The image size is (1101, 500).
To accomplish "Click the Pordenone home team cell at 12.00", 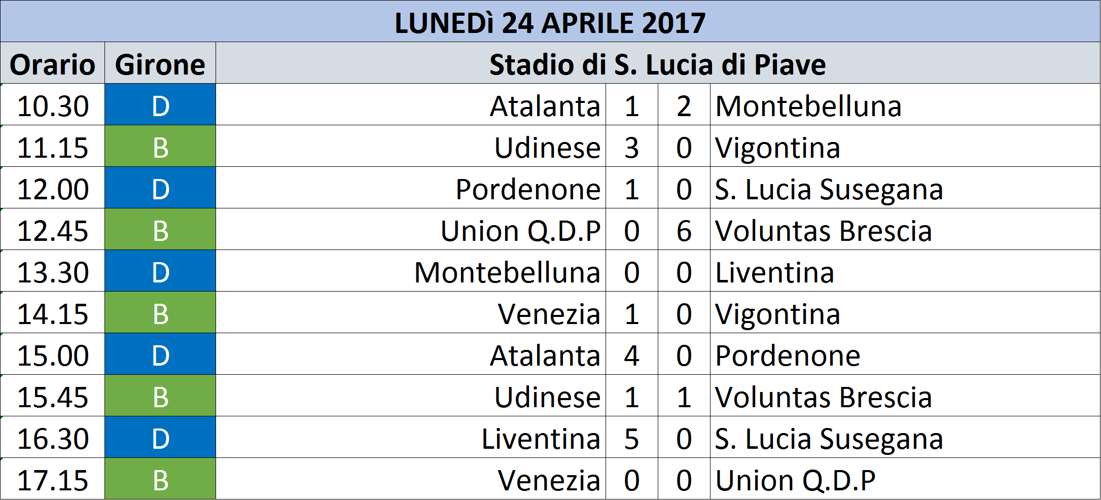I will click(411, 188).
